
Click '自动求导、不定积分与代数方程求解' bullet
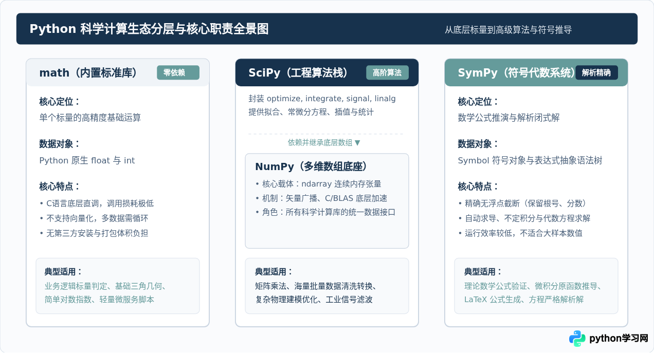pyautogui.click(x=524, y=218)
